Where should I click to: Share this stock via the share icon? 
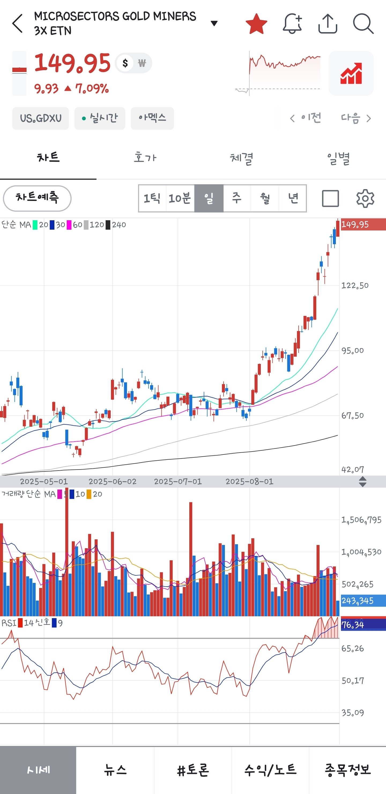point(328,23)
